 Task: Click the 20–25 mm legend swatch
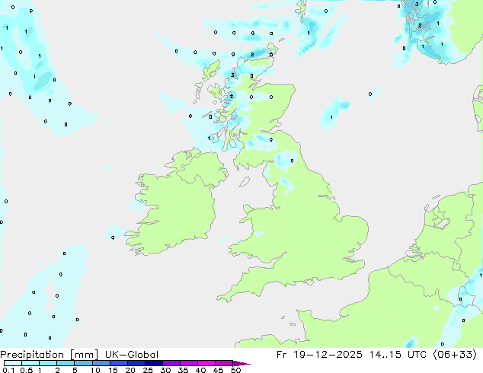(136, 363)
